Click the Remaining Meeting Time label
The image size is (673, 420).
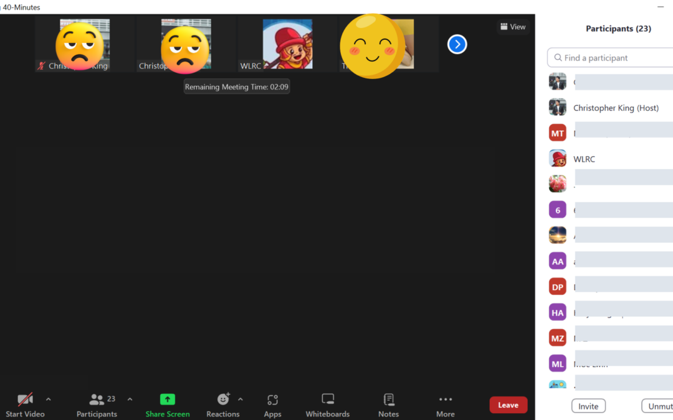pyautogui.click(x=237, y=86)
